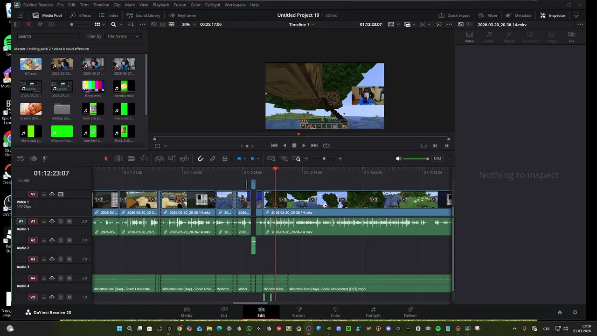
Task: Open the Fairlight menu in menu bar
Action: (x=213, y=5)
